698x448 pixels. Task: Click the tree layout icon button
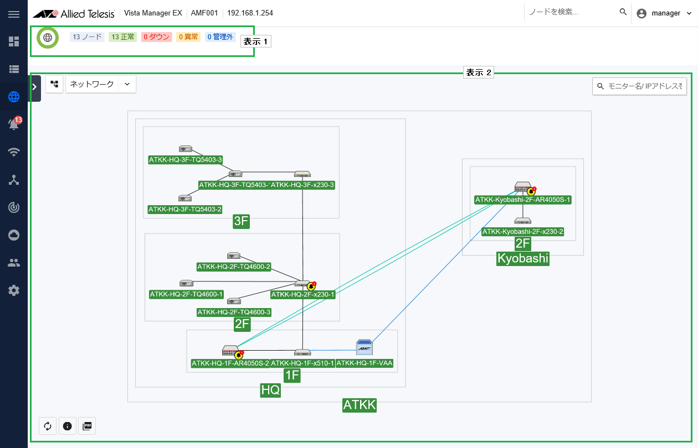point(54,84)
